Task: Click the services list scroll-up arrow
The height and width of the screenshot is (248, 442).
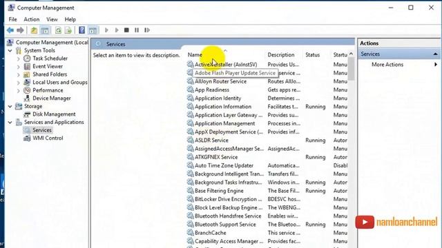Action: click(x=351, y=54)
